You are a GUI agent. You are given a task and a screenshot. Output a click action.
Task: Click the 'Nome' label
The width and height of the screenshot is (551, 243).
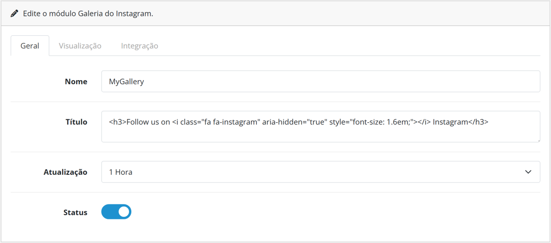tap(76, 82)
